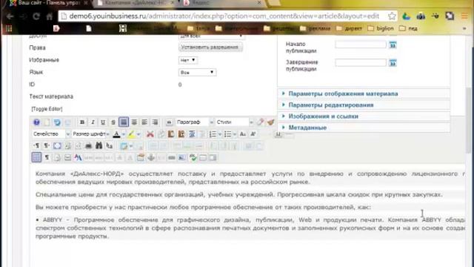
Task: Insert a bulleted list
Action: [x=227, y=134]
